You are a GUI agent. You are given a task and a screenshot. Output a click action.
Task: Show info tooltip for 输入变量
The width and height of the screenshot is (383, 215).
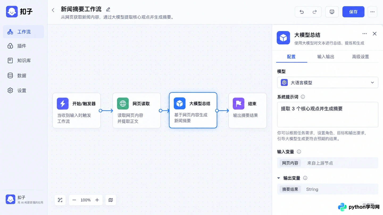[299, 152]
